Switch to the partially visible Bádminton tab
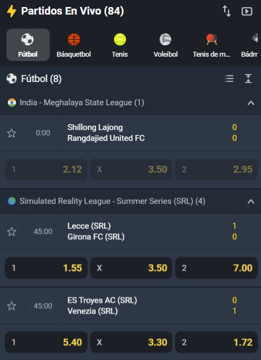261x360 pixels. [251, 45]
